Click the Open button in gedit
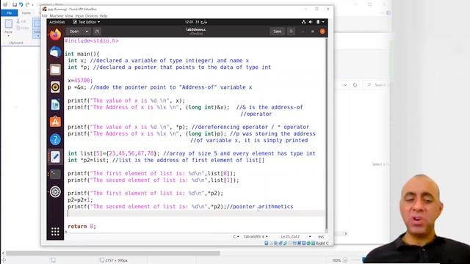Screen dimensions: 470x264 tap(73, 32)
